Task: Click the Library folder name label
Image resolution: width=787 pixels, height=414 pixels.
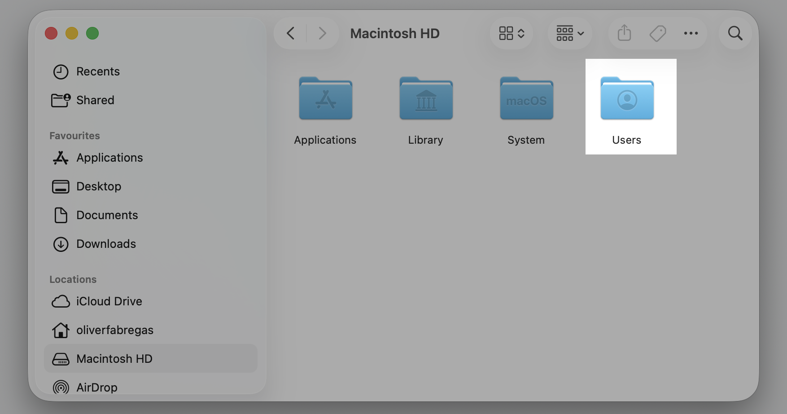Action: [426, 140]
